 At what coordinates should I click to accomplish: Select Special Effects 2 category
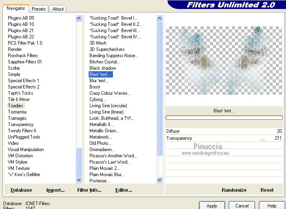(x=24, y=87)
